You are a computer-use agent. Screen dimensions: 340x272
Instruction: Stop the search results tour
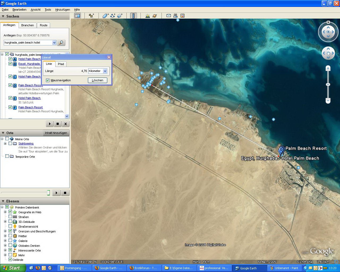click(58, 124)
